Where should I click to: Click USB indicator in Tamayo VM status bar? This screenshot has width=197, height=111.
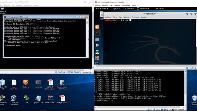pyautogui.click(x=64, y=72)
